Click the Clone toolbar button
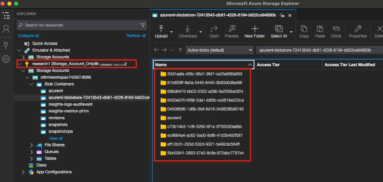Image resolution: width=383 pixels, height=182 pixels. (336, 32)
